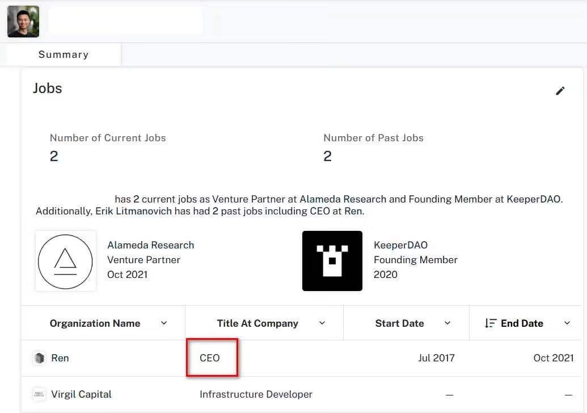Click the Start Date column header
The width and height of the screenshot is (587, 413).
(399, 323)
